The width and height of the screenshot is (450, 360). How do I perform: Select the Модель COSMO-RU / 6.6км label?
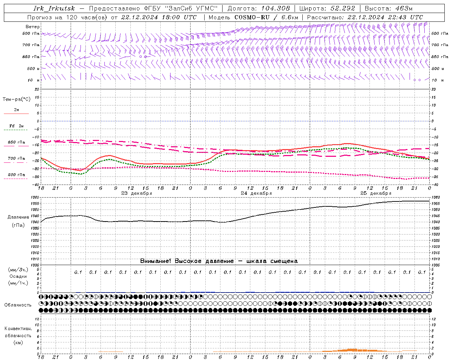tap(253, 17)
